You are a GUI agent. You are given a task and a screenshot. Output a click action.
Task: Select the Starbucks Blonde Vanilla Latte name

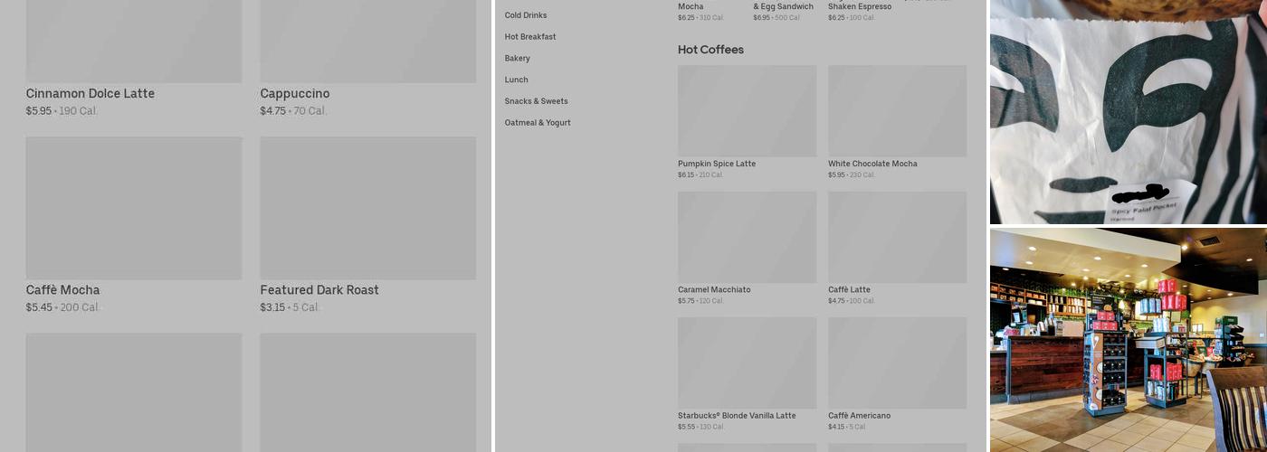(x=737, y=416)
